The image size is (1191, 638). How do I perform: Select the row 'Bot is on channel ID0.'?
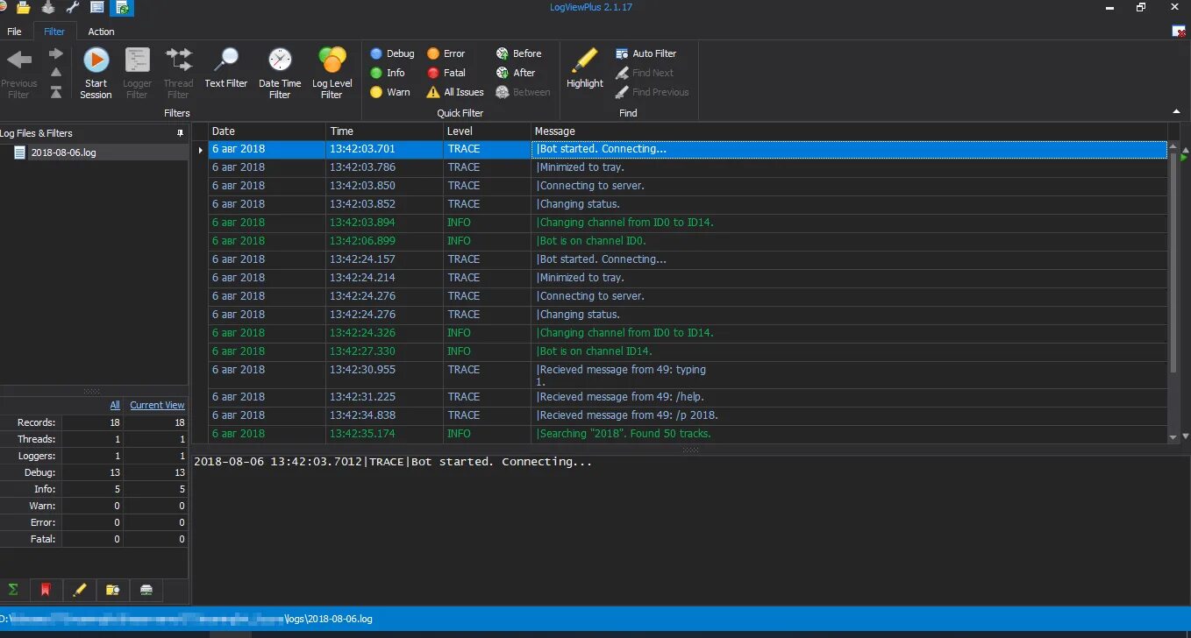[x=688, y=241]
